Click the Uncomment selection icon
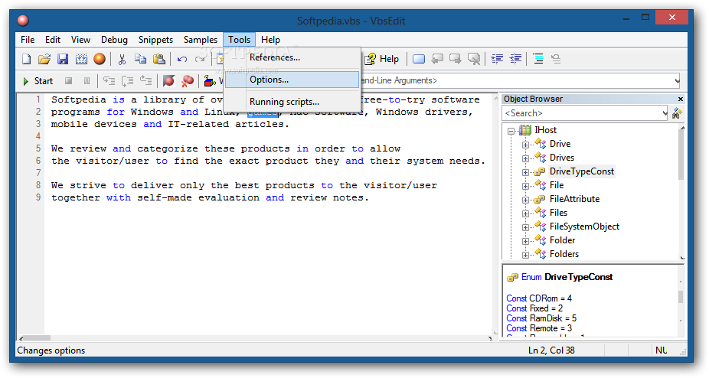This screenshot has width=709, height=378. [x=556, y=59]
